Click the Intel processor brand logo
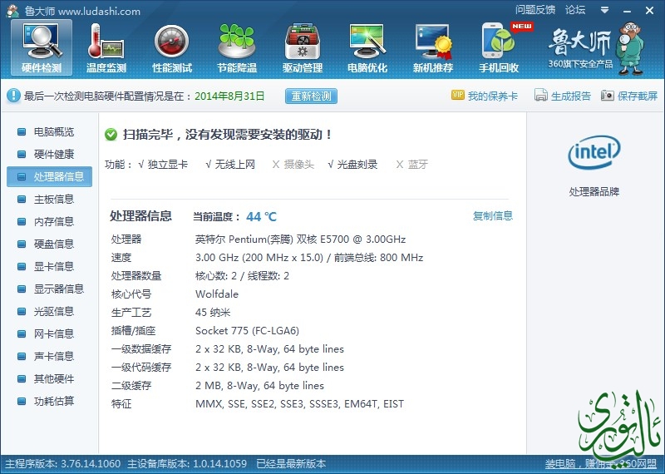This screenshot has height=474, width=665. tap(594, 153)
